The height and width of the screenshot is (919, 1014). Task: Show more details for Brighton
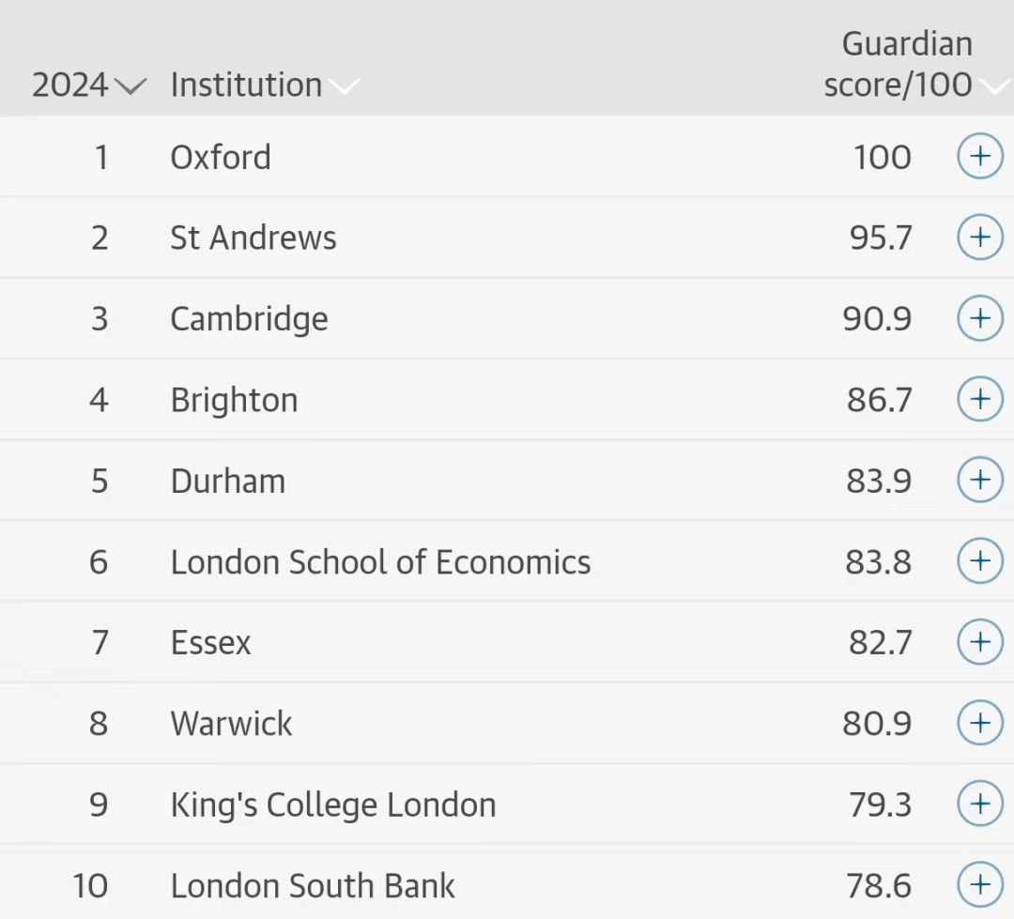[979, 398]
